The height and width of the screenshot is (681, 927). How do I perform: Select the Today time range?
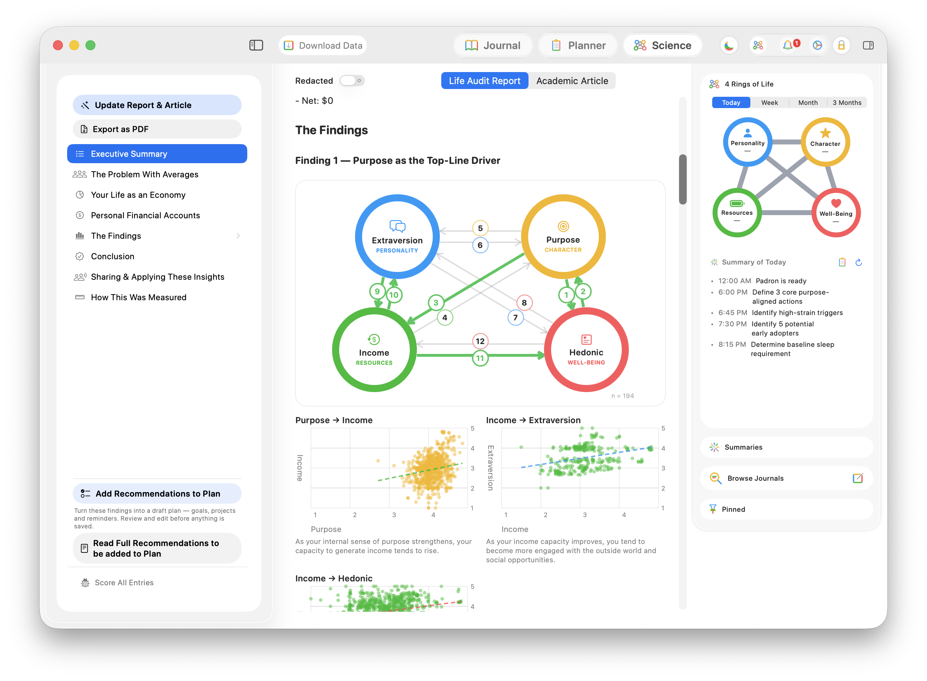[x=731, y=103]
